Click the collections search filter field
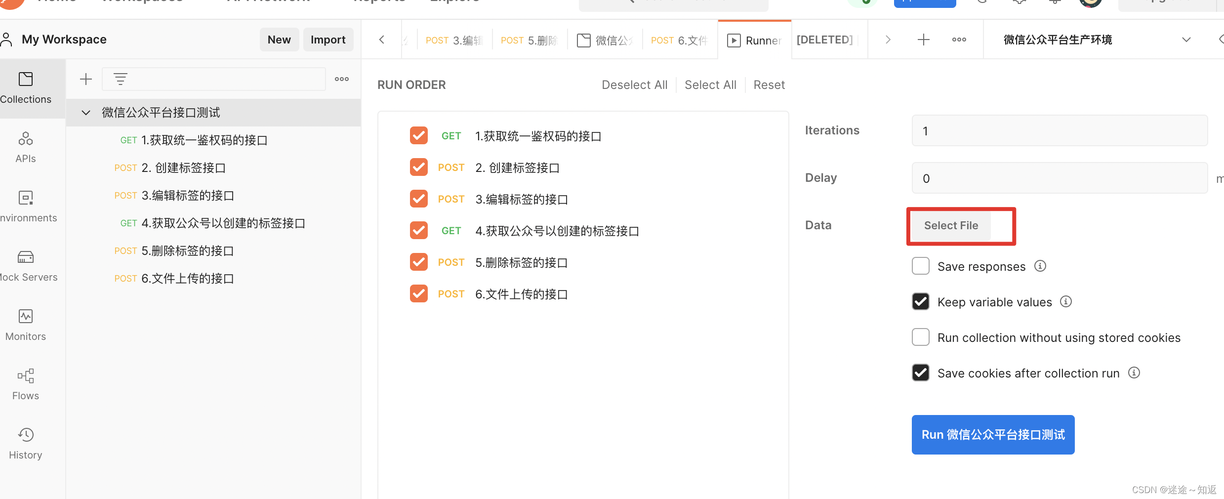Screen dimensions: 1224x499 pos(213,79)
